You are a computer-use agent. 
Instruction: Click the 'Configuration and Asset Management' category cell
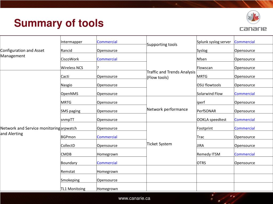(30, 53)
